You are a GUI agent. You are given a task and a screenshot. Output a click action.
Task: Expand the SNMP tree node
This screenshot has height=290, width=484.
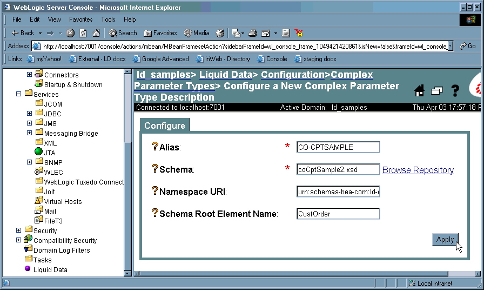click(x=29, y=162)
